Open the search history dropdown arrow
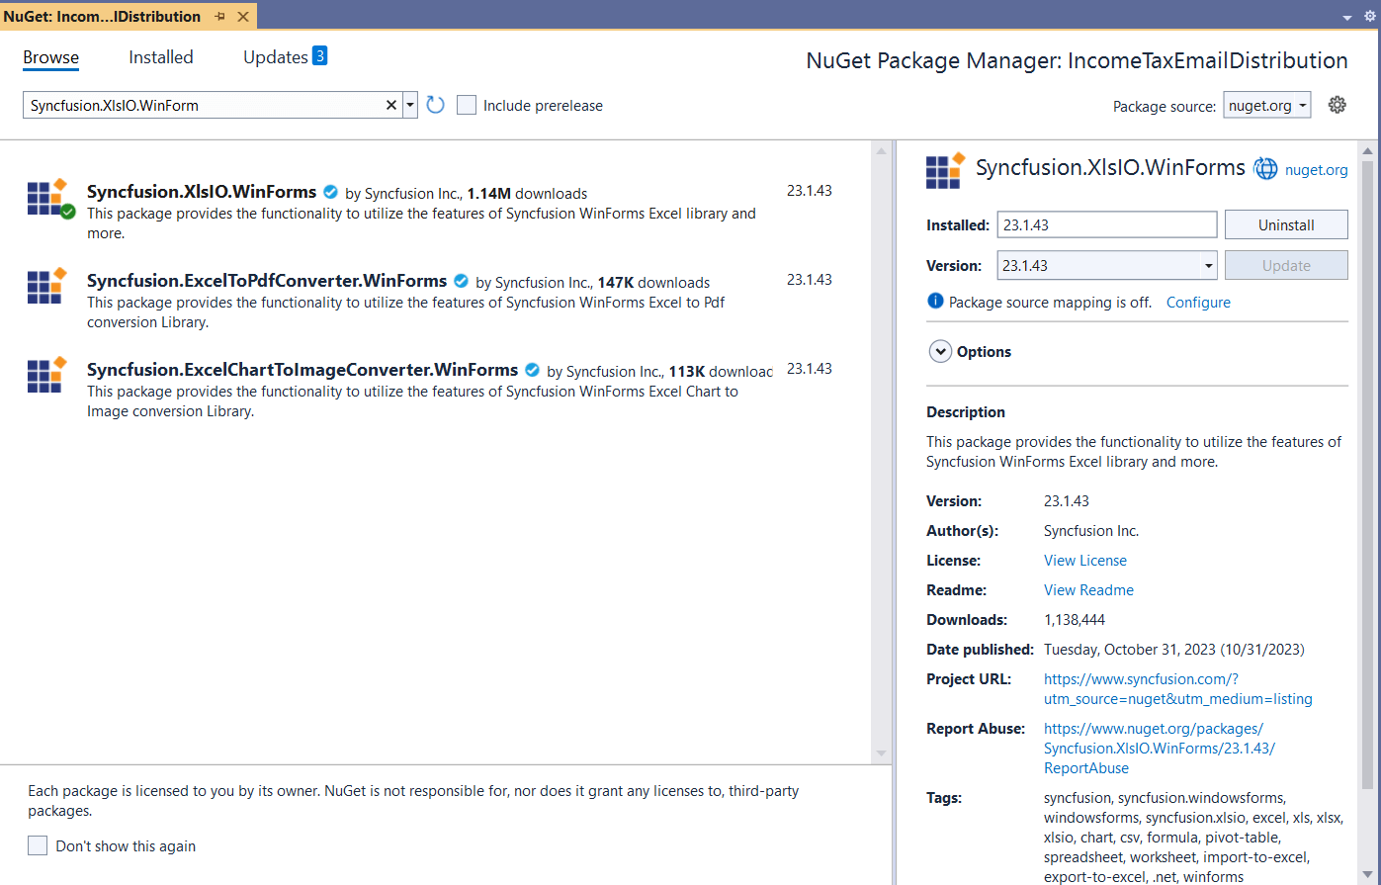This screenshot has height=885, width=1381. point(410,105)
